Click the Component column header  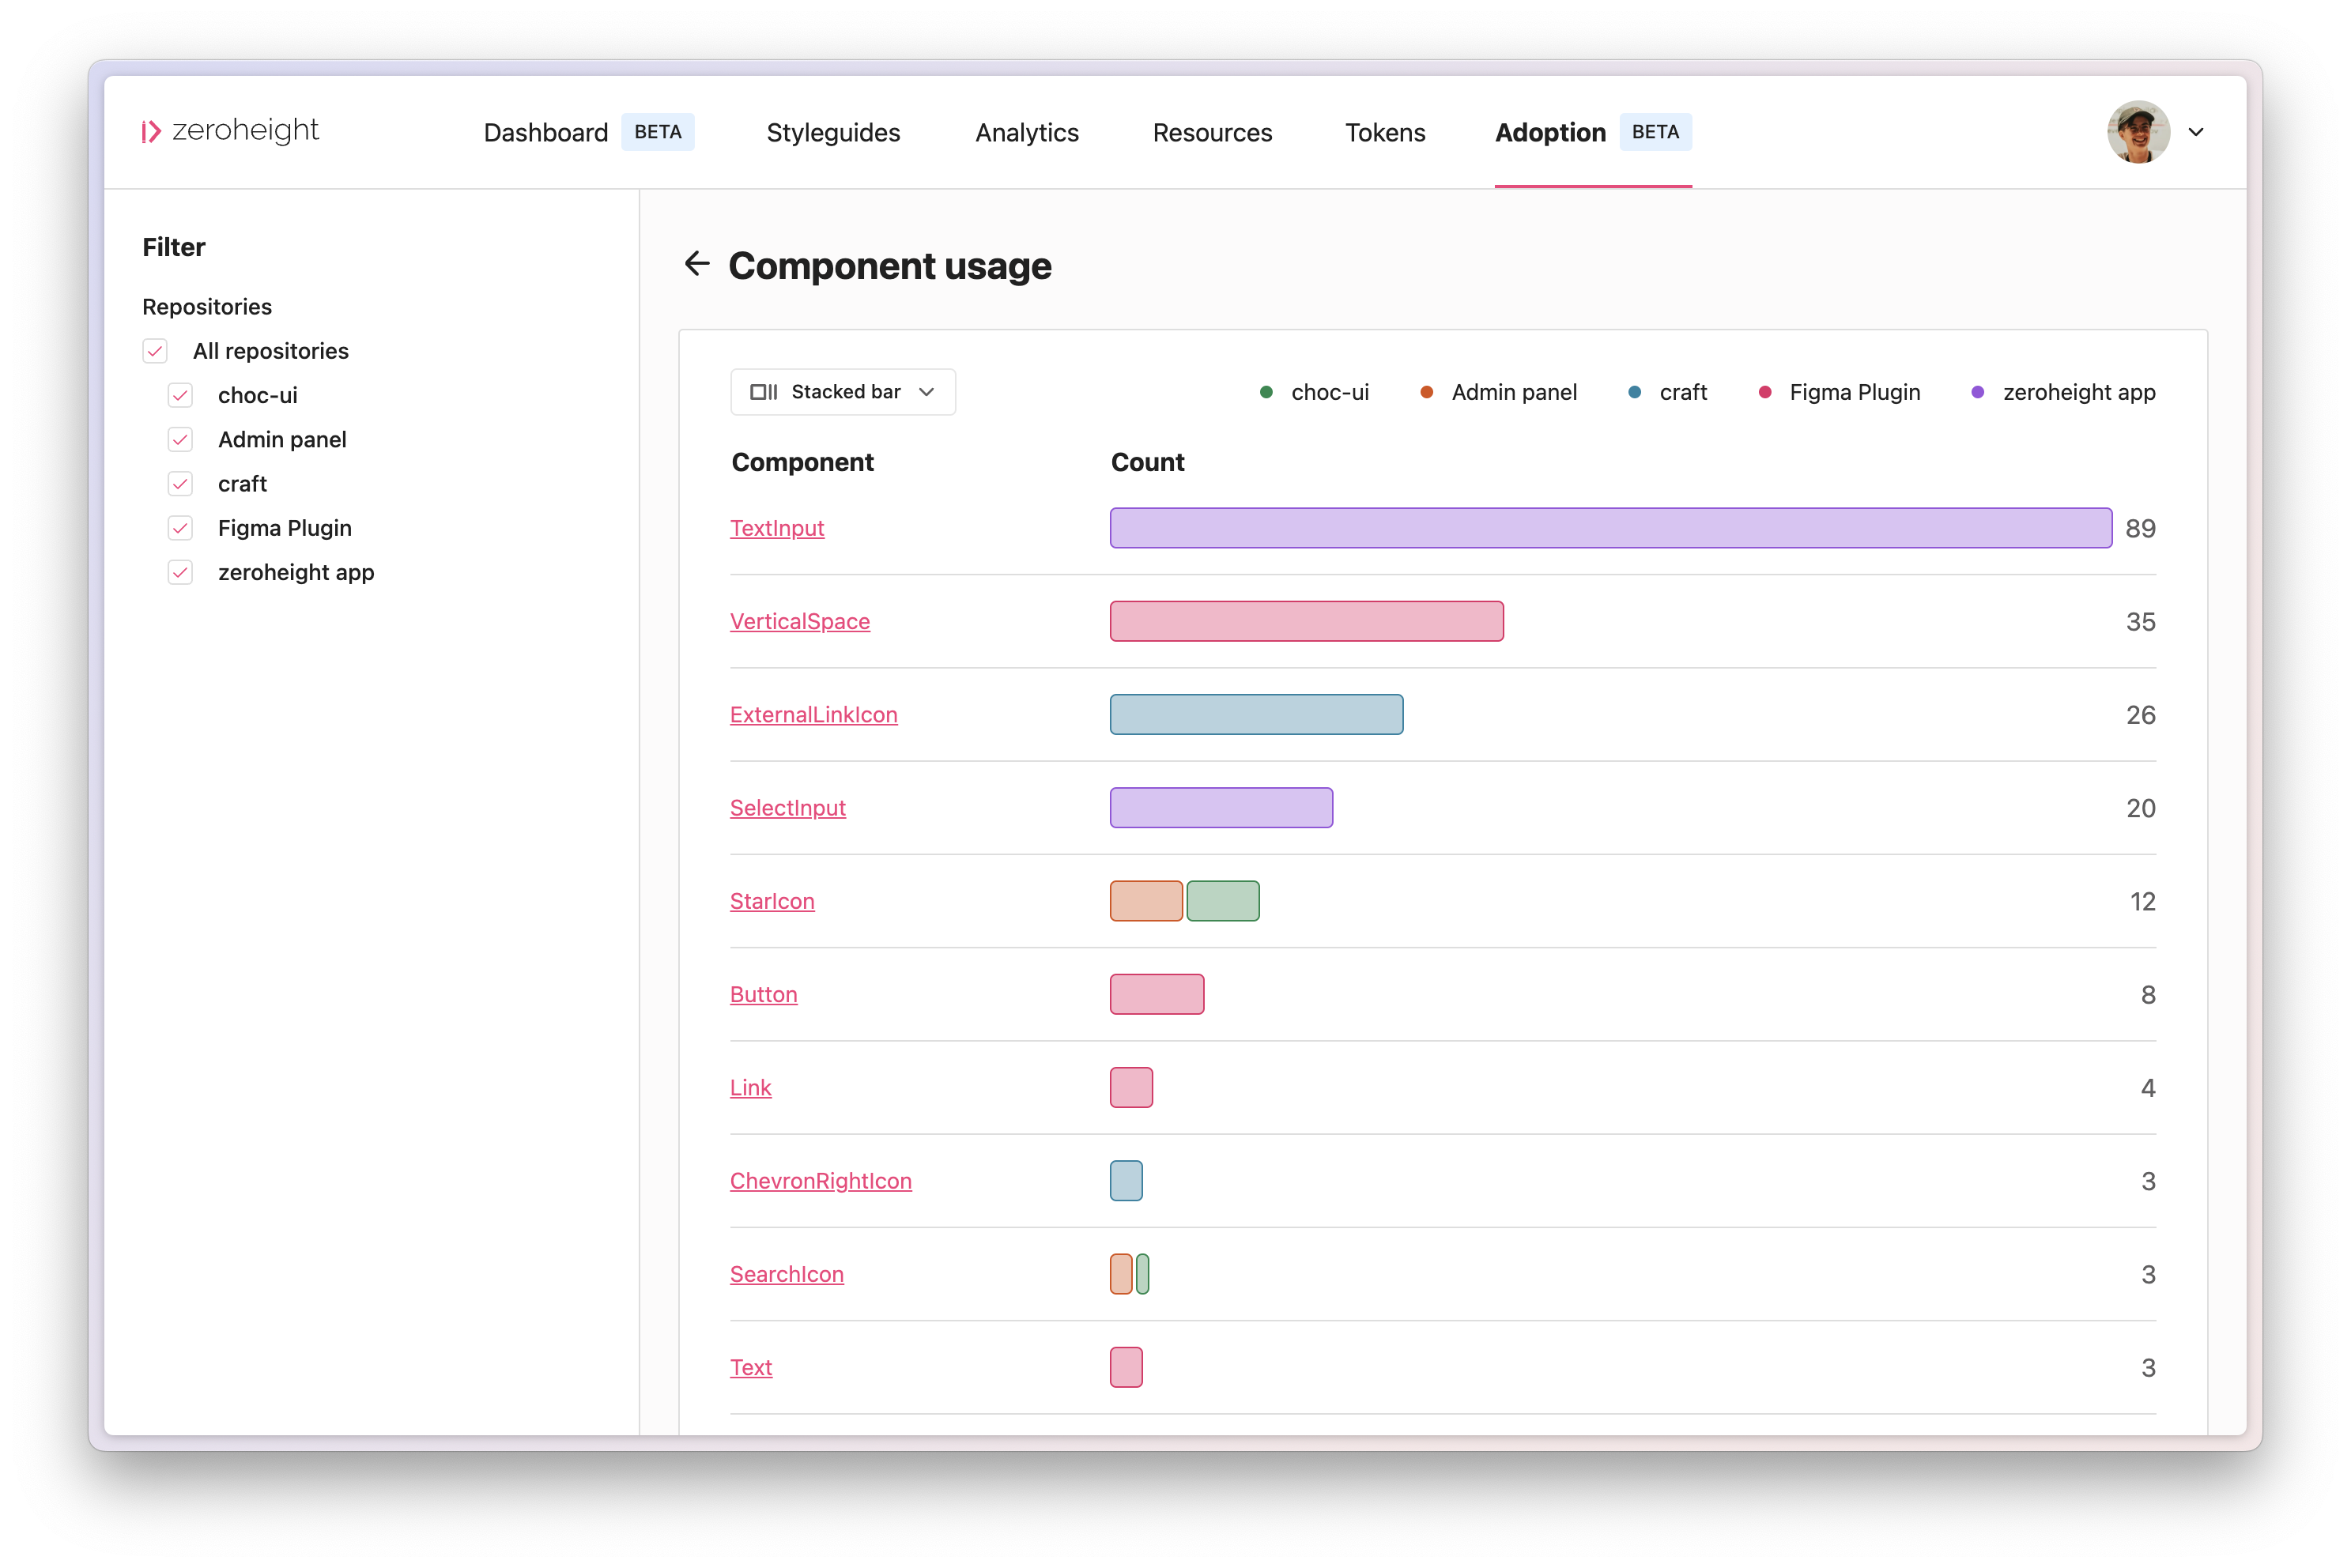tap(802, 462)
